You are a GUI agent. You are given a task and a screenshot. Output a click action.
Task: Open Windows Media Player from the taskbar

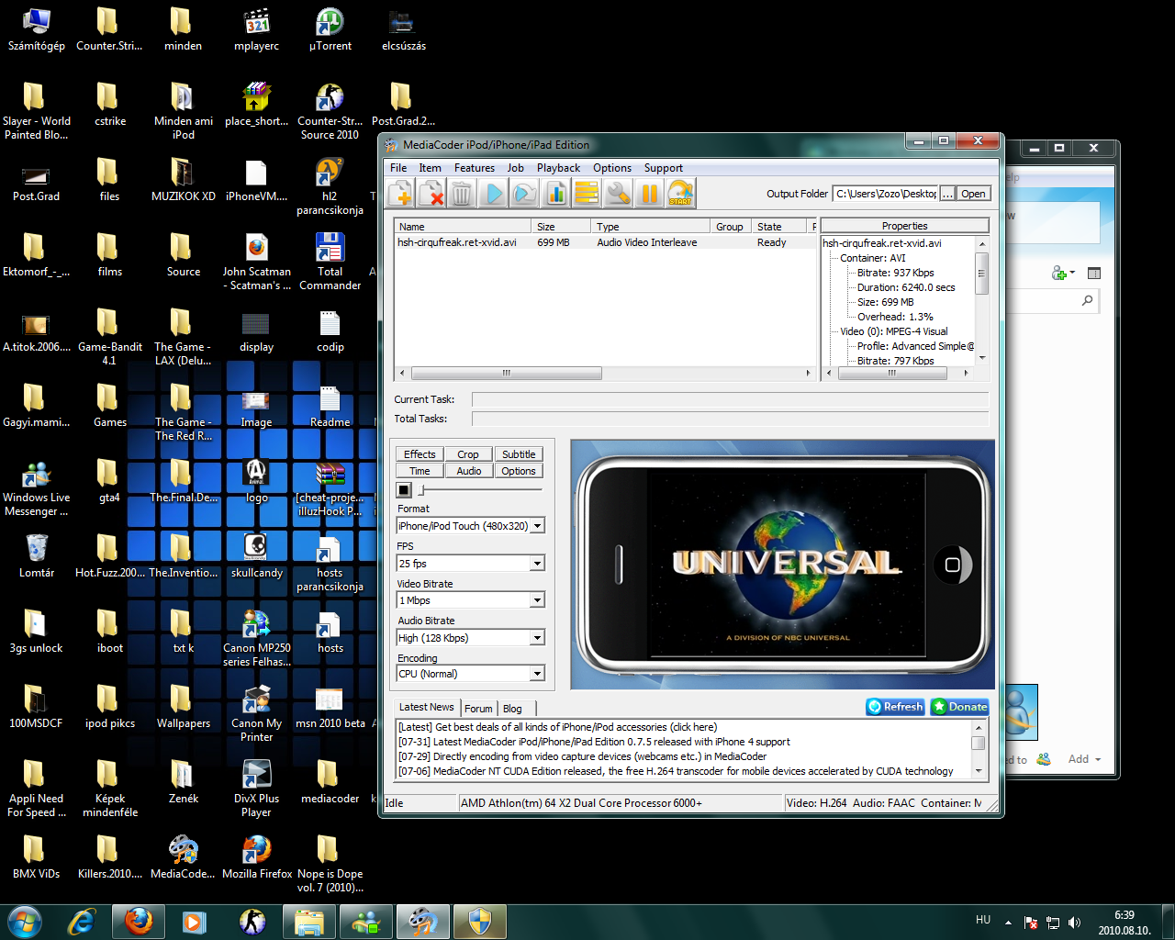point(195,921)
